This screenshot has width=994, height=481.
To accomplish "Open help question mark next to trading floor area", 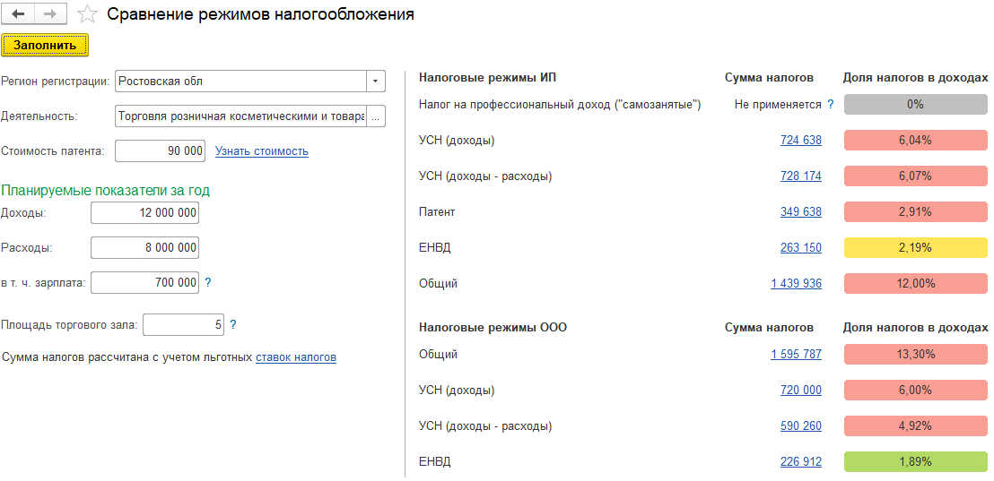I will (232, 324).
